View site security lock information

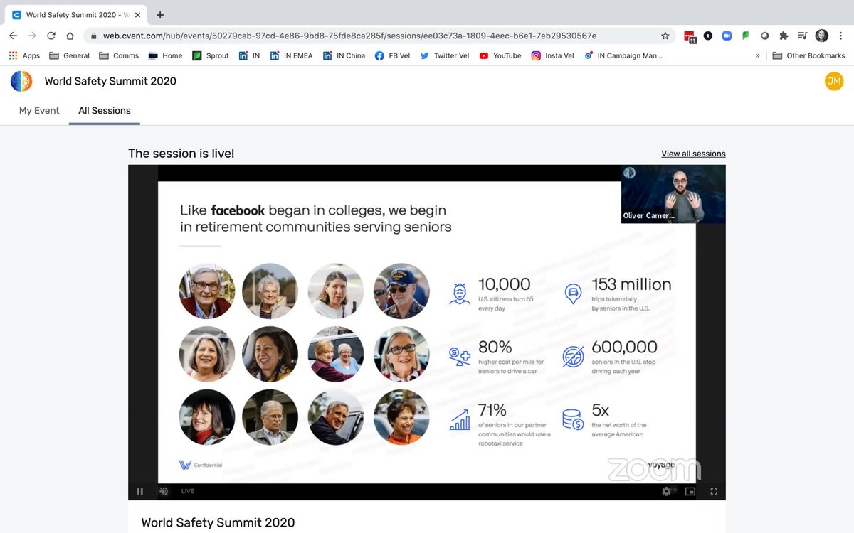(x=93, y=36)
